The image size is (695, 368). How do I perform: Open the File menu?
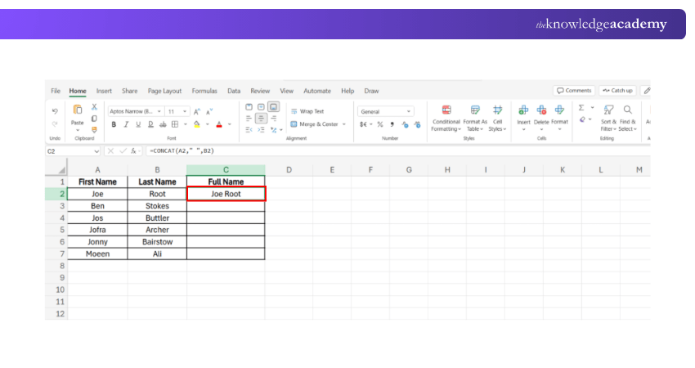click(x=56, y=91)
